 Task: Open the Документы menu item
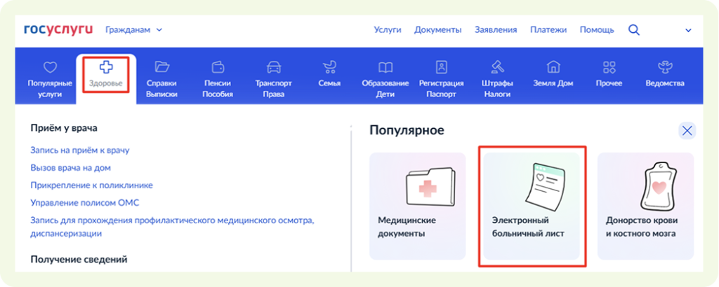pos(438,30)
